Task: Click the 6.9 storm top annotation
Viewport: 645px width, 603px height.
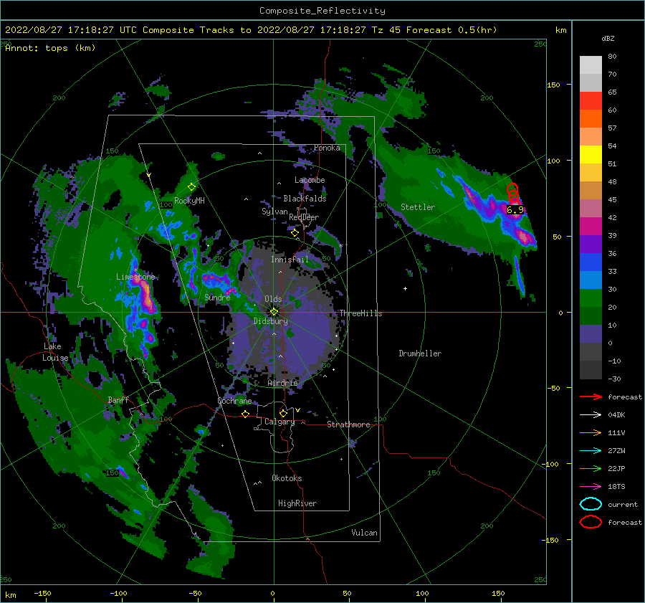Action: 515,210
